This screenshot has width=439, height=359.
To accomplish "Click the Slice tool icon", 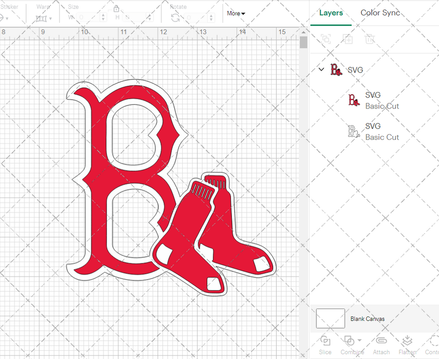I will [x=325, y=340].
